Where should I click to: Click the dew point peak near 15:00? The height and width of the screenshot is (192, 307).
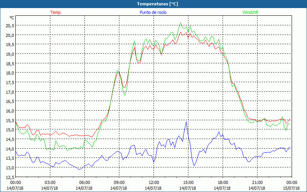186,122
